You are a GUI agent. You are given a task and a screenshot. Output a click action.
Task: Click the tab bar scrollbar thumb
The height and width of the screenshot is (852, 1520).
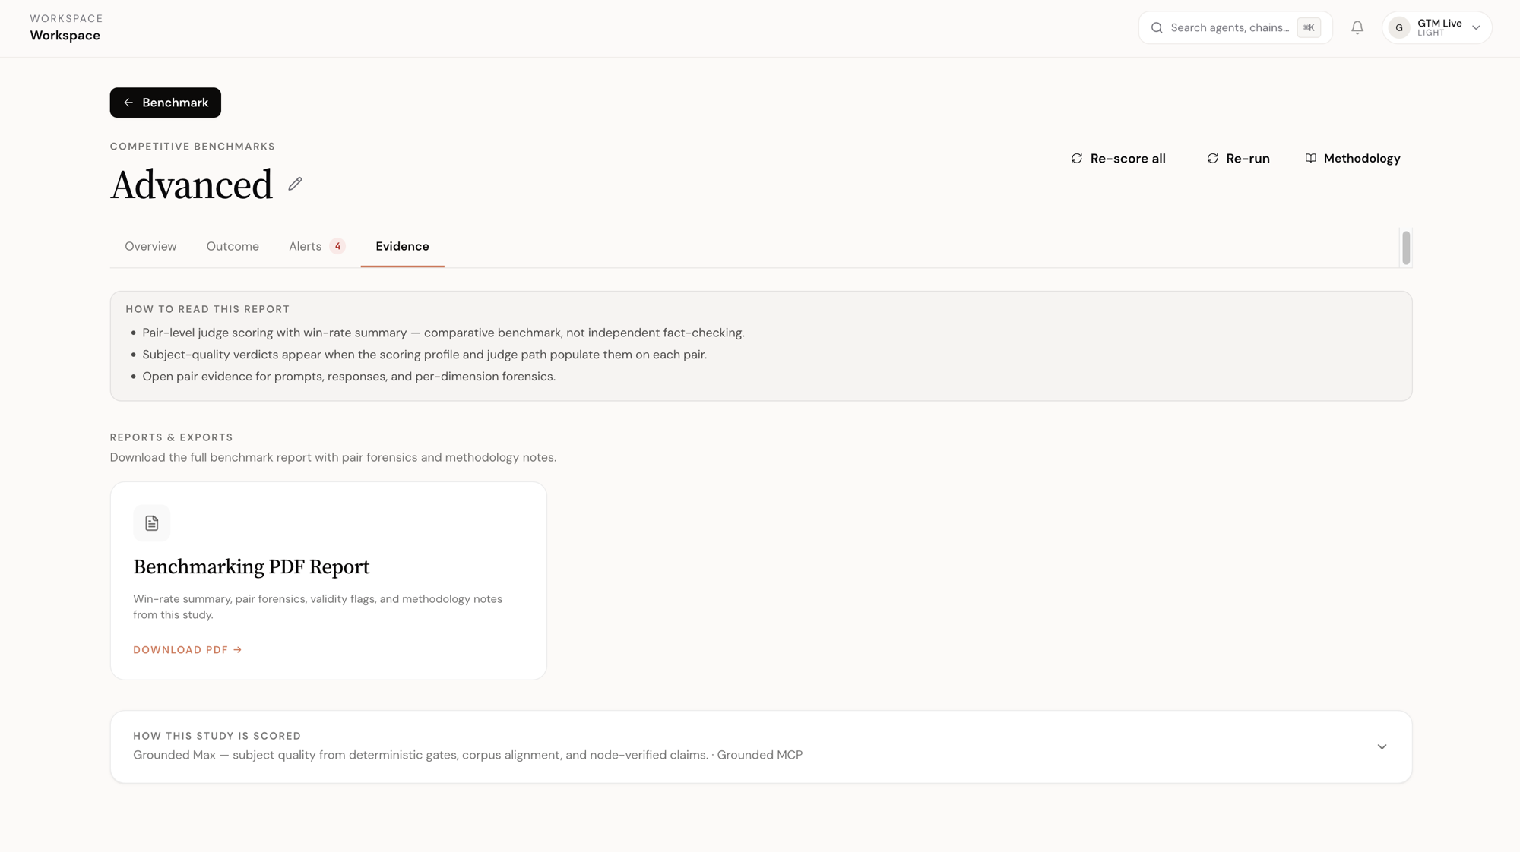click(1406, 248)
